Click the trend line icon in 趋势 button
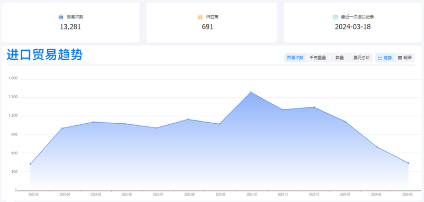424x202 pixels. (380, 58)
